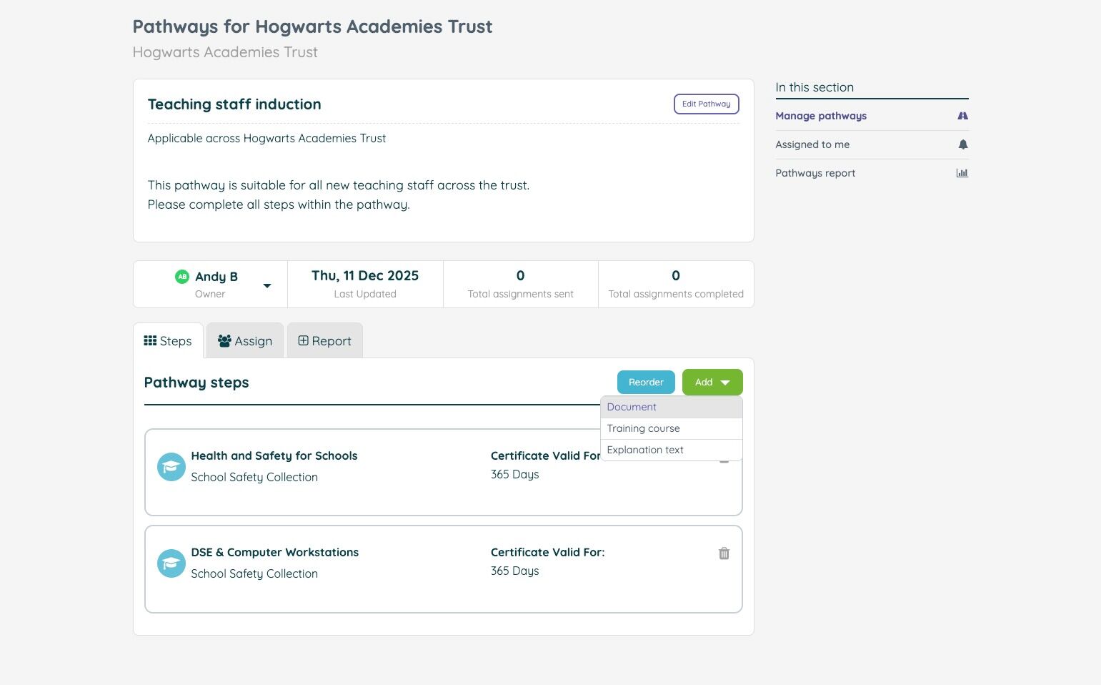The height and width of the screenshot is (685, 1101).
Task: Choose Training course from the Add menu
Action: 643,428
